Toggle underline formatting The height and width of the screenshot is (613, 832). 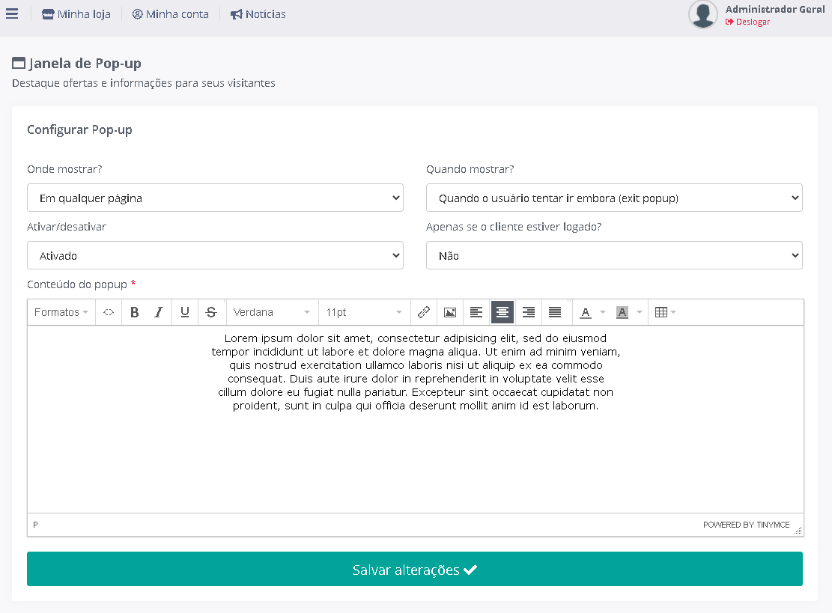click(x=185, y=312)
